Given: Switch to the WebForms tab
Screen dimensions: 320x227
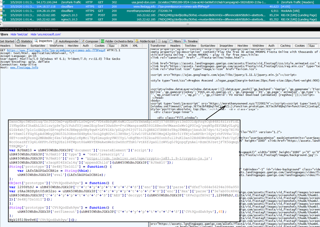Looking at the screenshot, I should 57,46.
